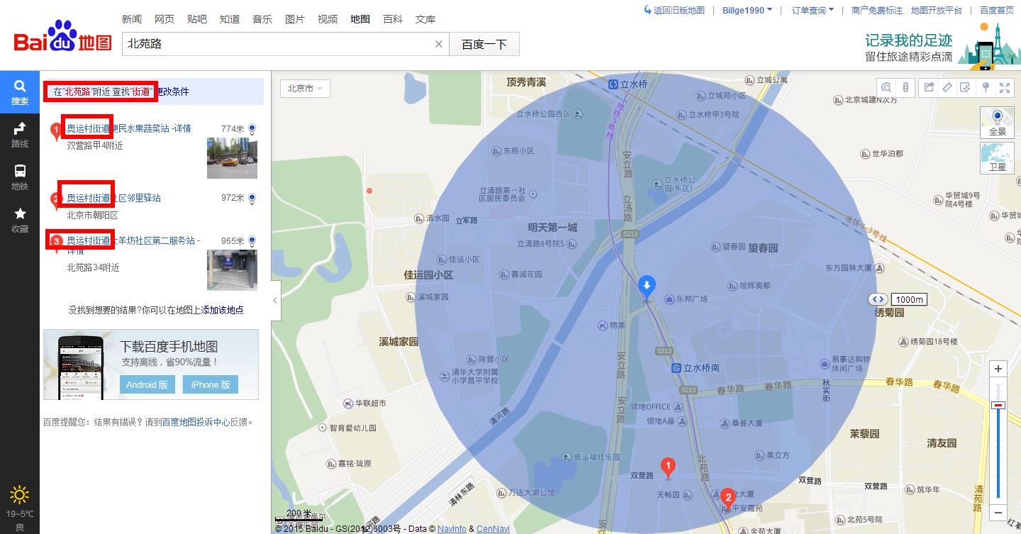Click the street view icon beside 972米

[252, 198]
